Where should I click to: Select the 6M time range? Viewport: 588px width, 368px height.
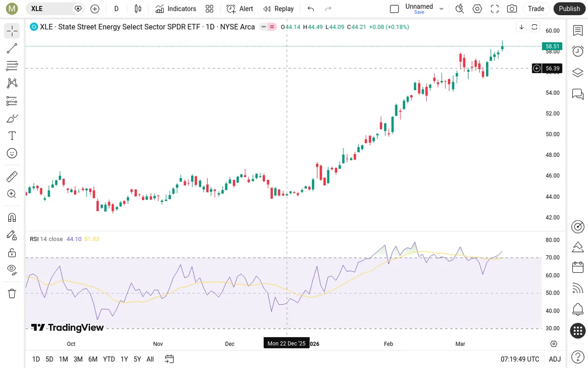click(93, 359)
